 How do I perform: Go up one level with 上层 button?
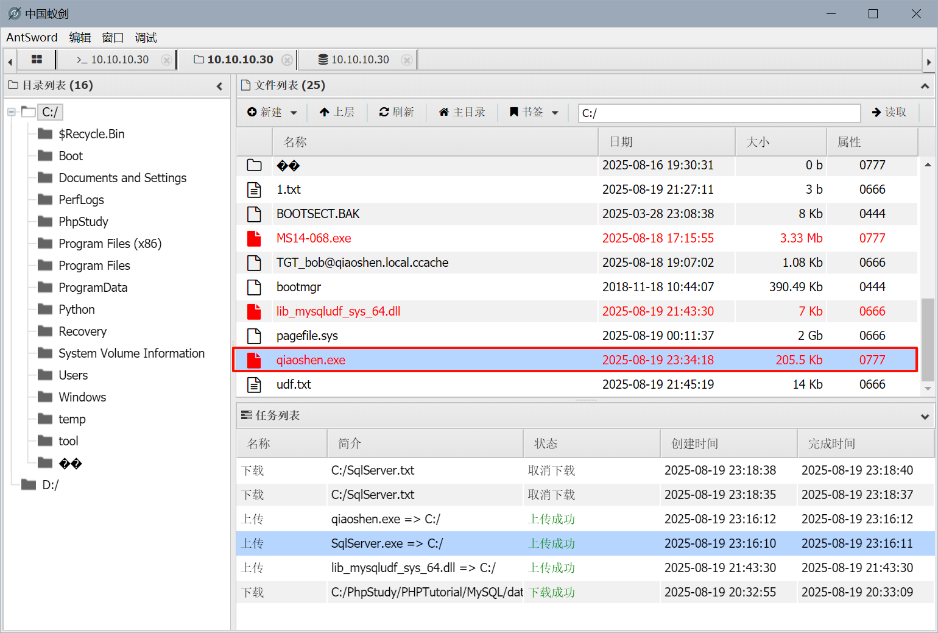[337, 112]
